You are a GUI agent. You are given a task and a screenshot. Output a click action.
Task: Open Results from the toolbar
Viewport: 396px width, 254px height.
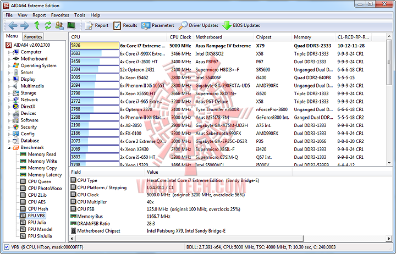125,25
